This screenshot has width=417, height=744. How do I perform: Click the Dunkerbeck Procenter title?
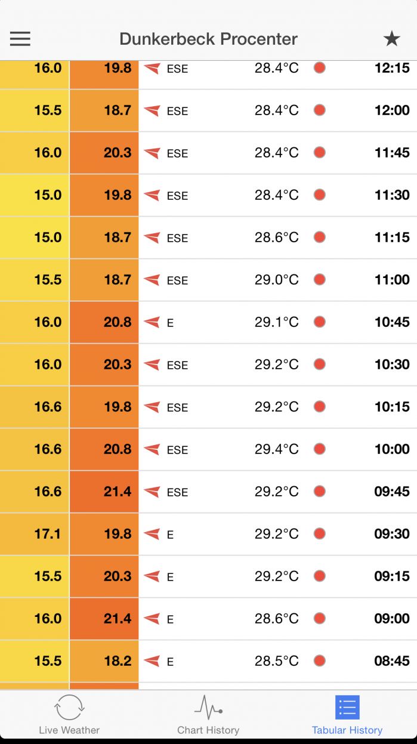click(208, 39)
